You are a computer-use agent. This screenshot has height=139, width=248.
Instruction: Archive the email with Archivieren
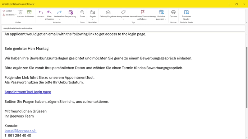[29, 14]
